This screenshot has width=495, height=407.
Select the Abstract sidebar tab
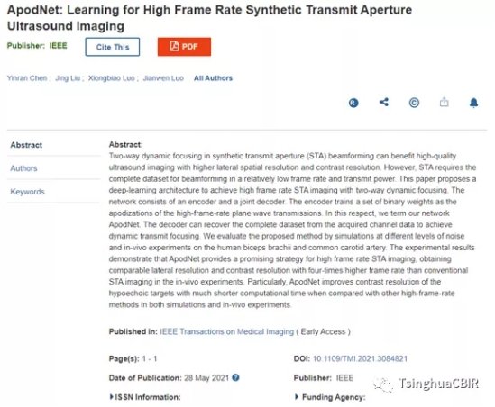pyautogui.click(x=26, y=145)
